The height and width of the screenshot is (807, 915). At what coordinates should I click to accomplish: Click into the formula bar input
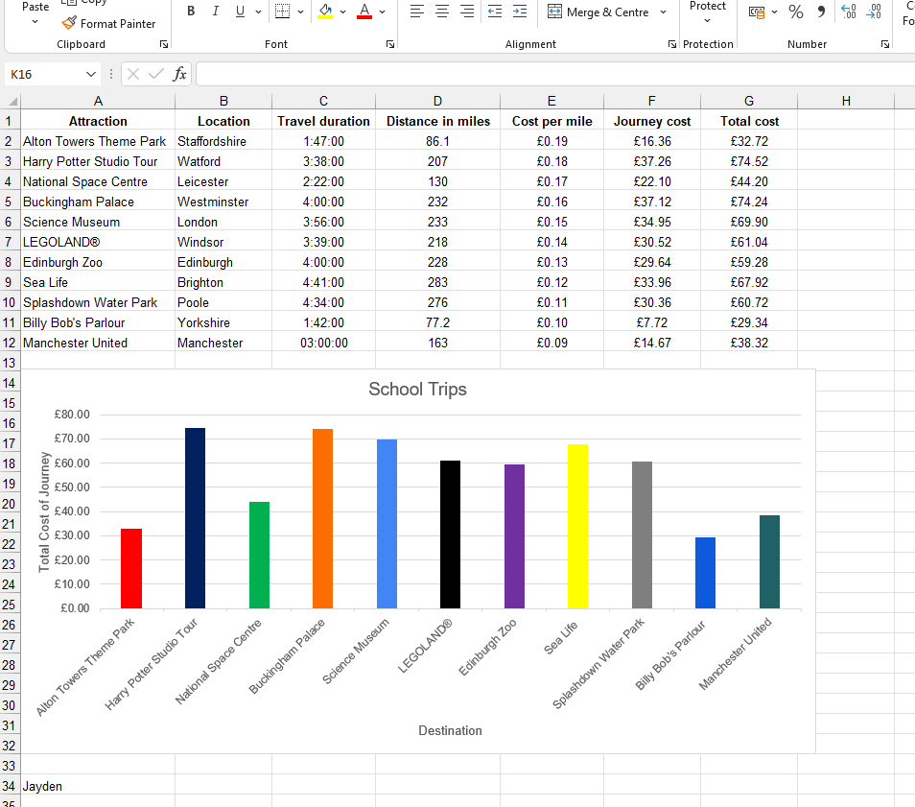point(555,74)
